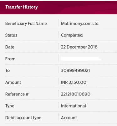Click the Beneficiary Full Name label
117x126 pixels.
pos(26,24)
